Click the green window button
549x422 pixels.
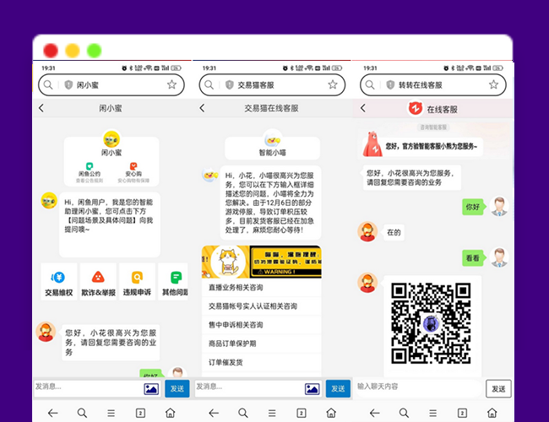[95, 51]
